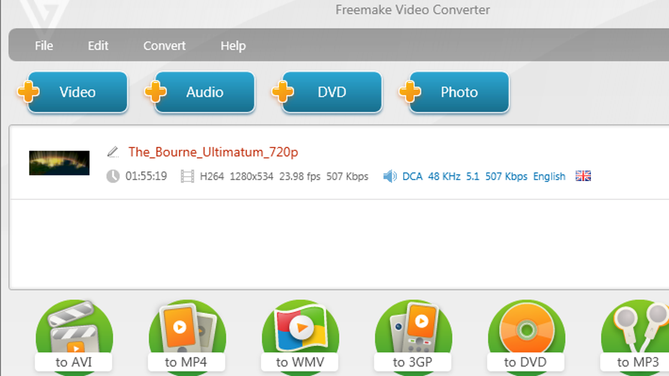Click the 23.98 fps frame rate text
The height and width of the screenshot is (376, 669).
300,176
